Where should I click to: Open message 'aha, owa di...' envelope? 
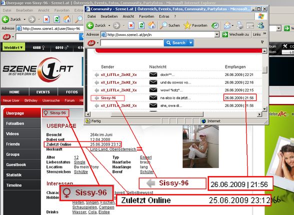coord(153,105)
